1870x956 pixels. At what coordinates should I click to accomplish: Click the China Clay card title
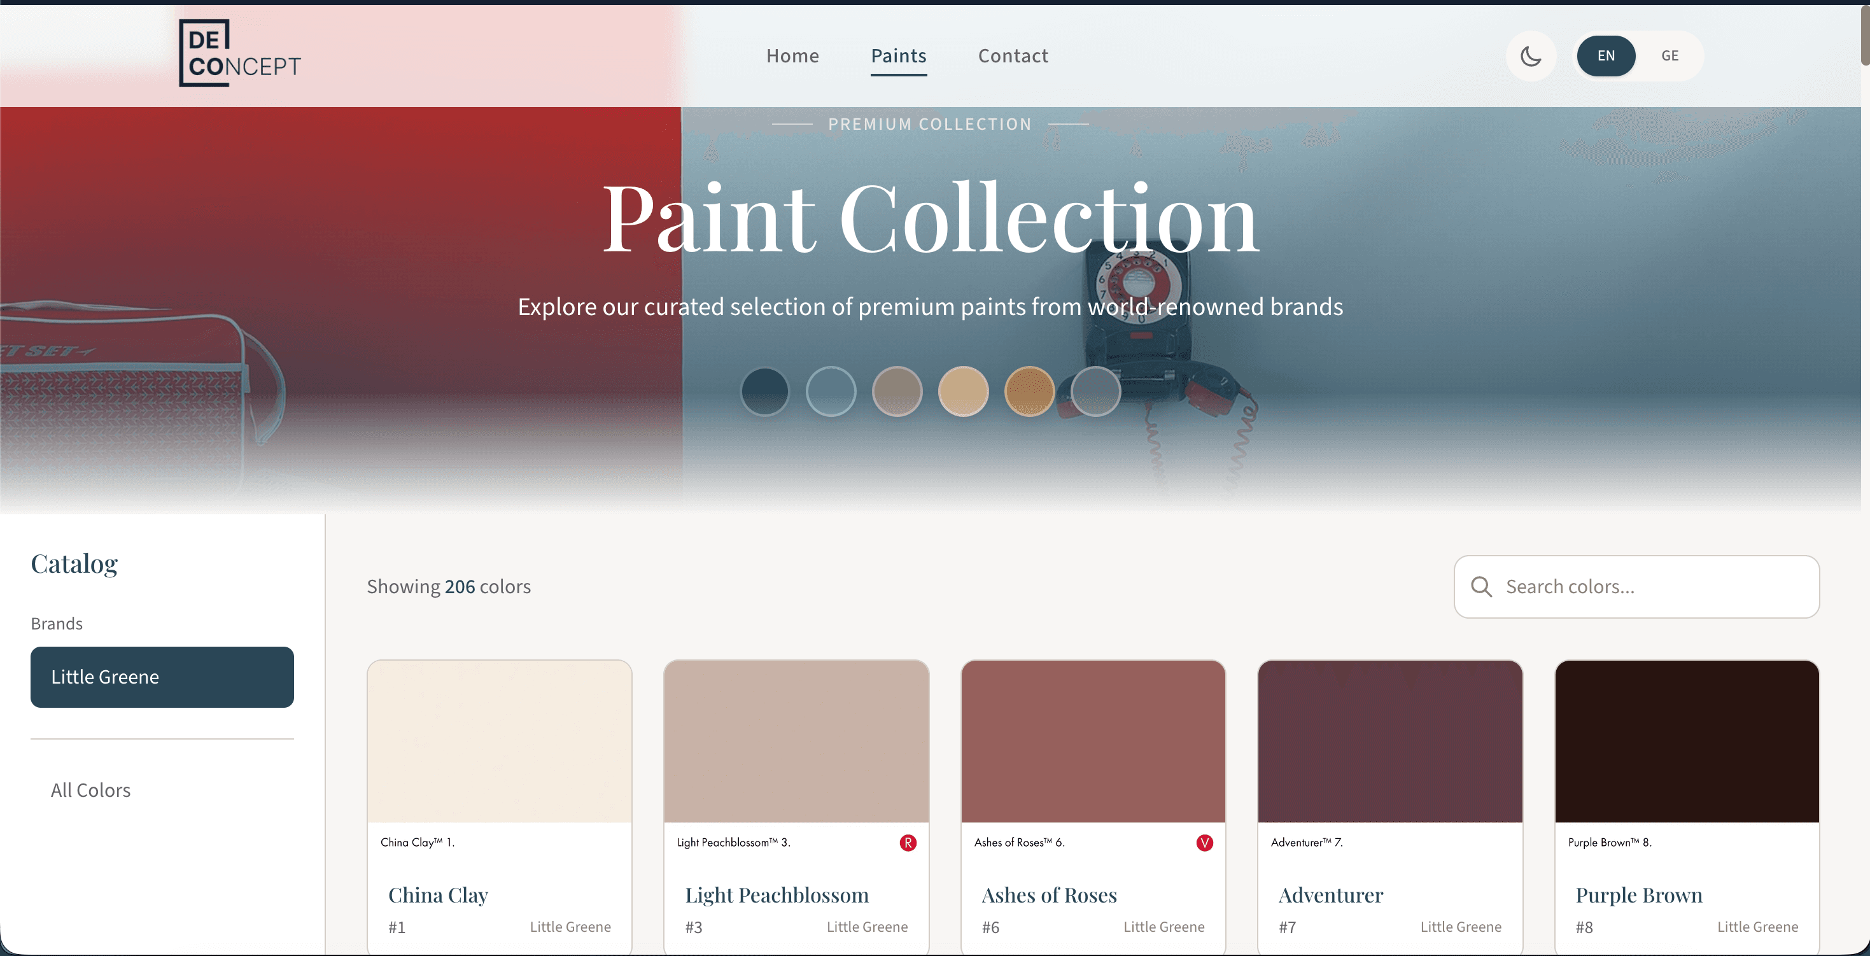(x=438, y=895)
